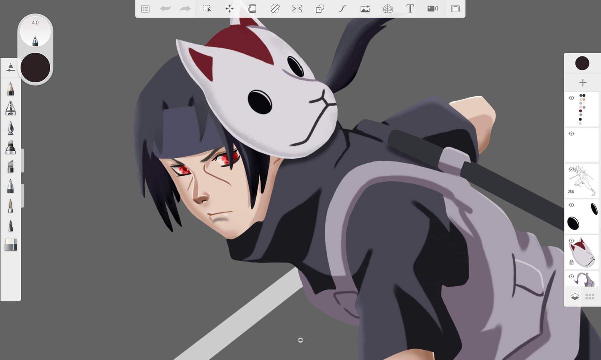
Task: Add a new layer with plus button
Action: coord(582,83)
